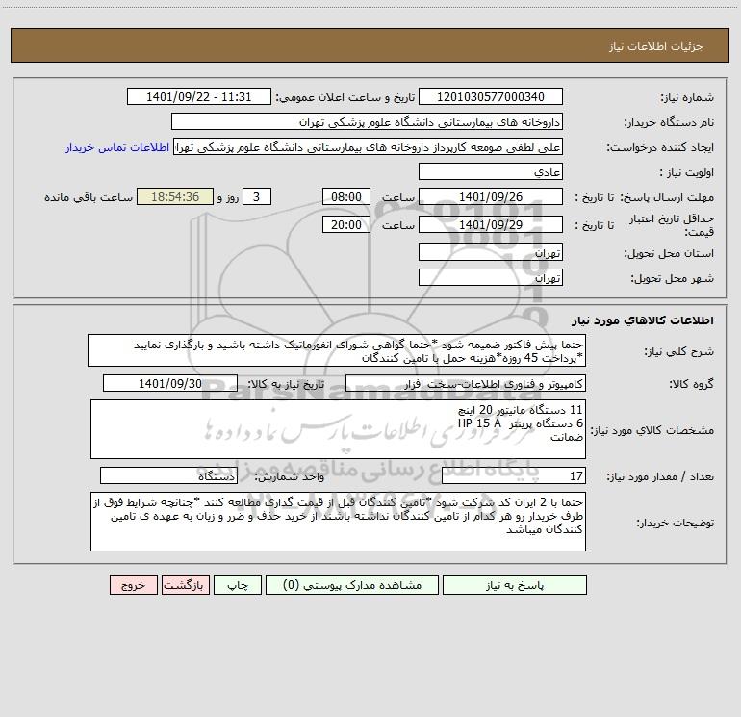Click the need date field 1401/09/30
The width and height of the screenshot is (741, 717).
point(170,383)
